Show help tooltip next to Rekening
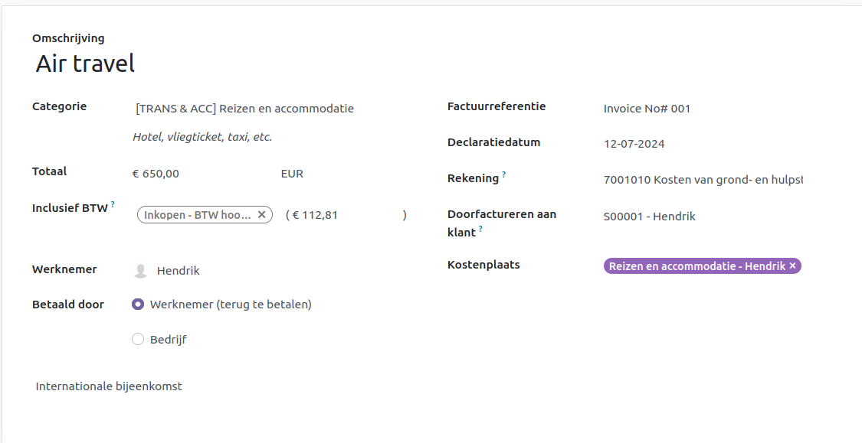Screen dimensions: 862x443 (x=503, y=175)
